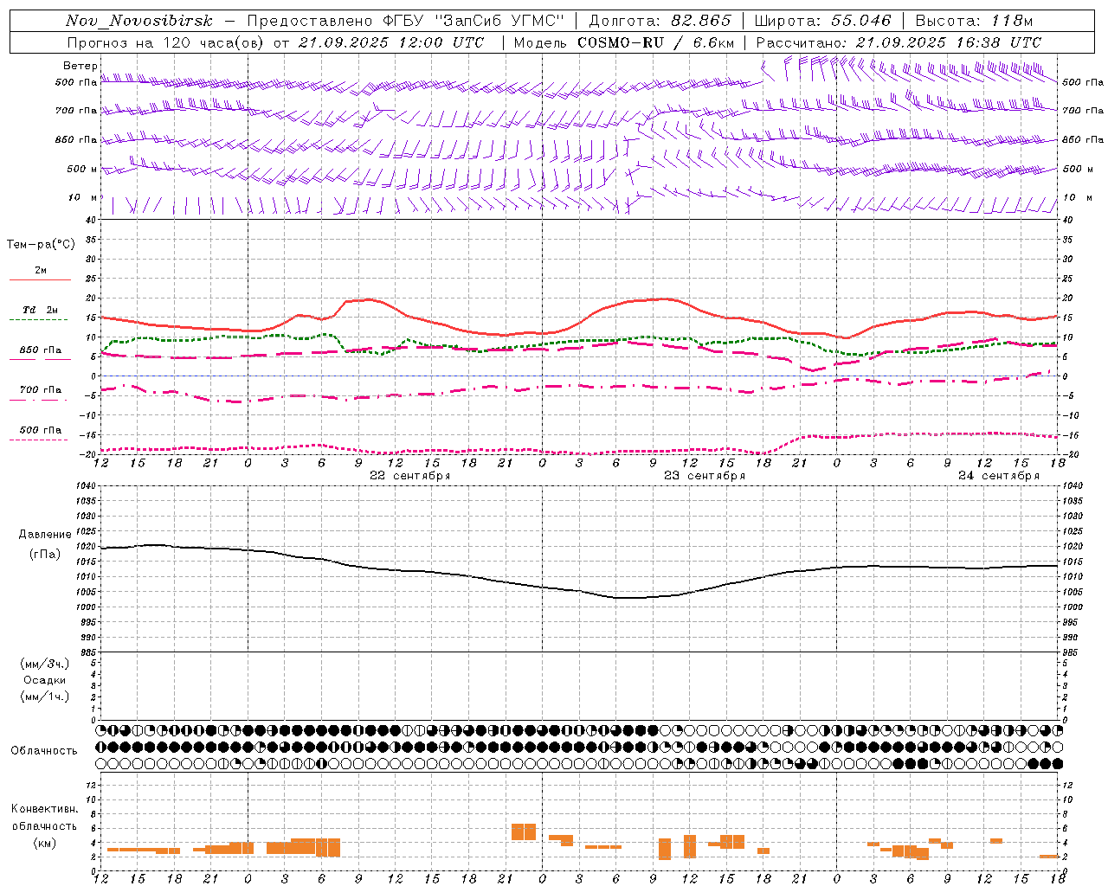The image size is (1108, 886).
Task: Click the Прогноз на 120 часа(ов) text
Action: coord(167,42)
